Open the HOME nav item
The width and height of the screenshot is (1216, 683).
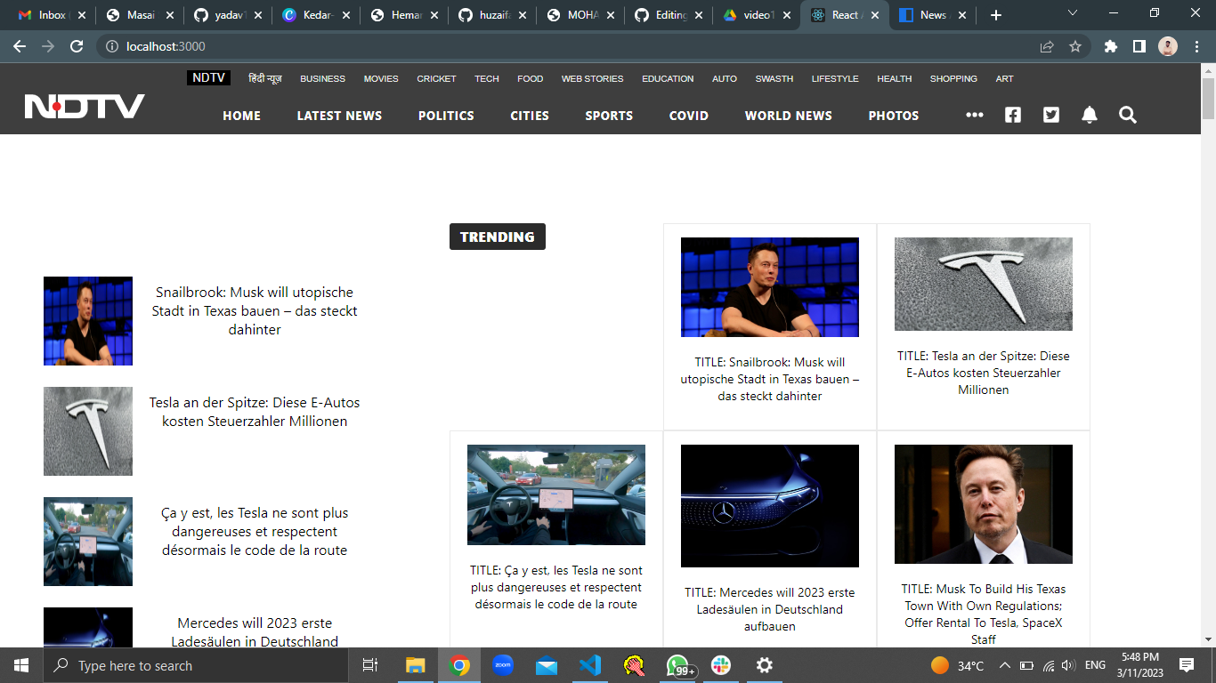tap(241, 116)
